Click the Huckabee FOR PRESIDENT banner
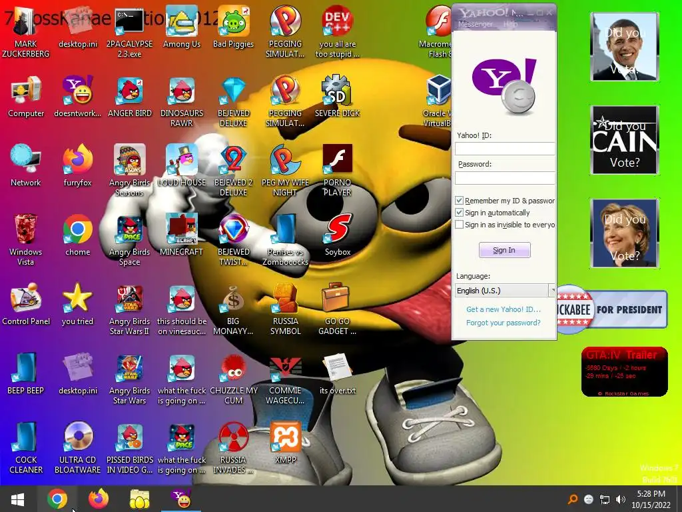This screenshot has height=512, width=682. tap(611, 309)
